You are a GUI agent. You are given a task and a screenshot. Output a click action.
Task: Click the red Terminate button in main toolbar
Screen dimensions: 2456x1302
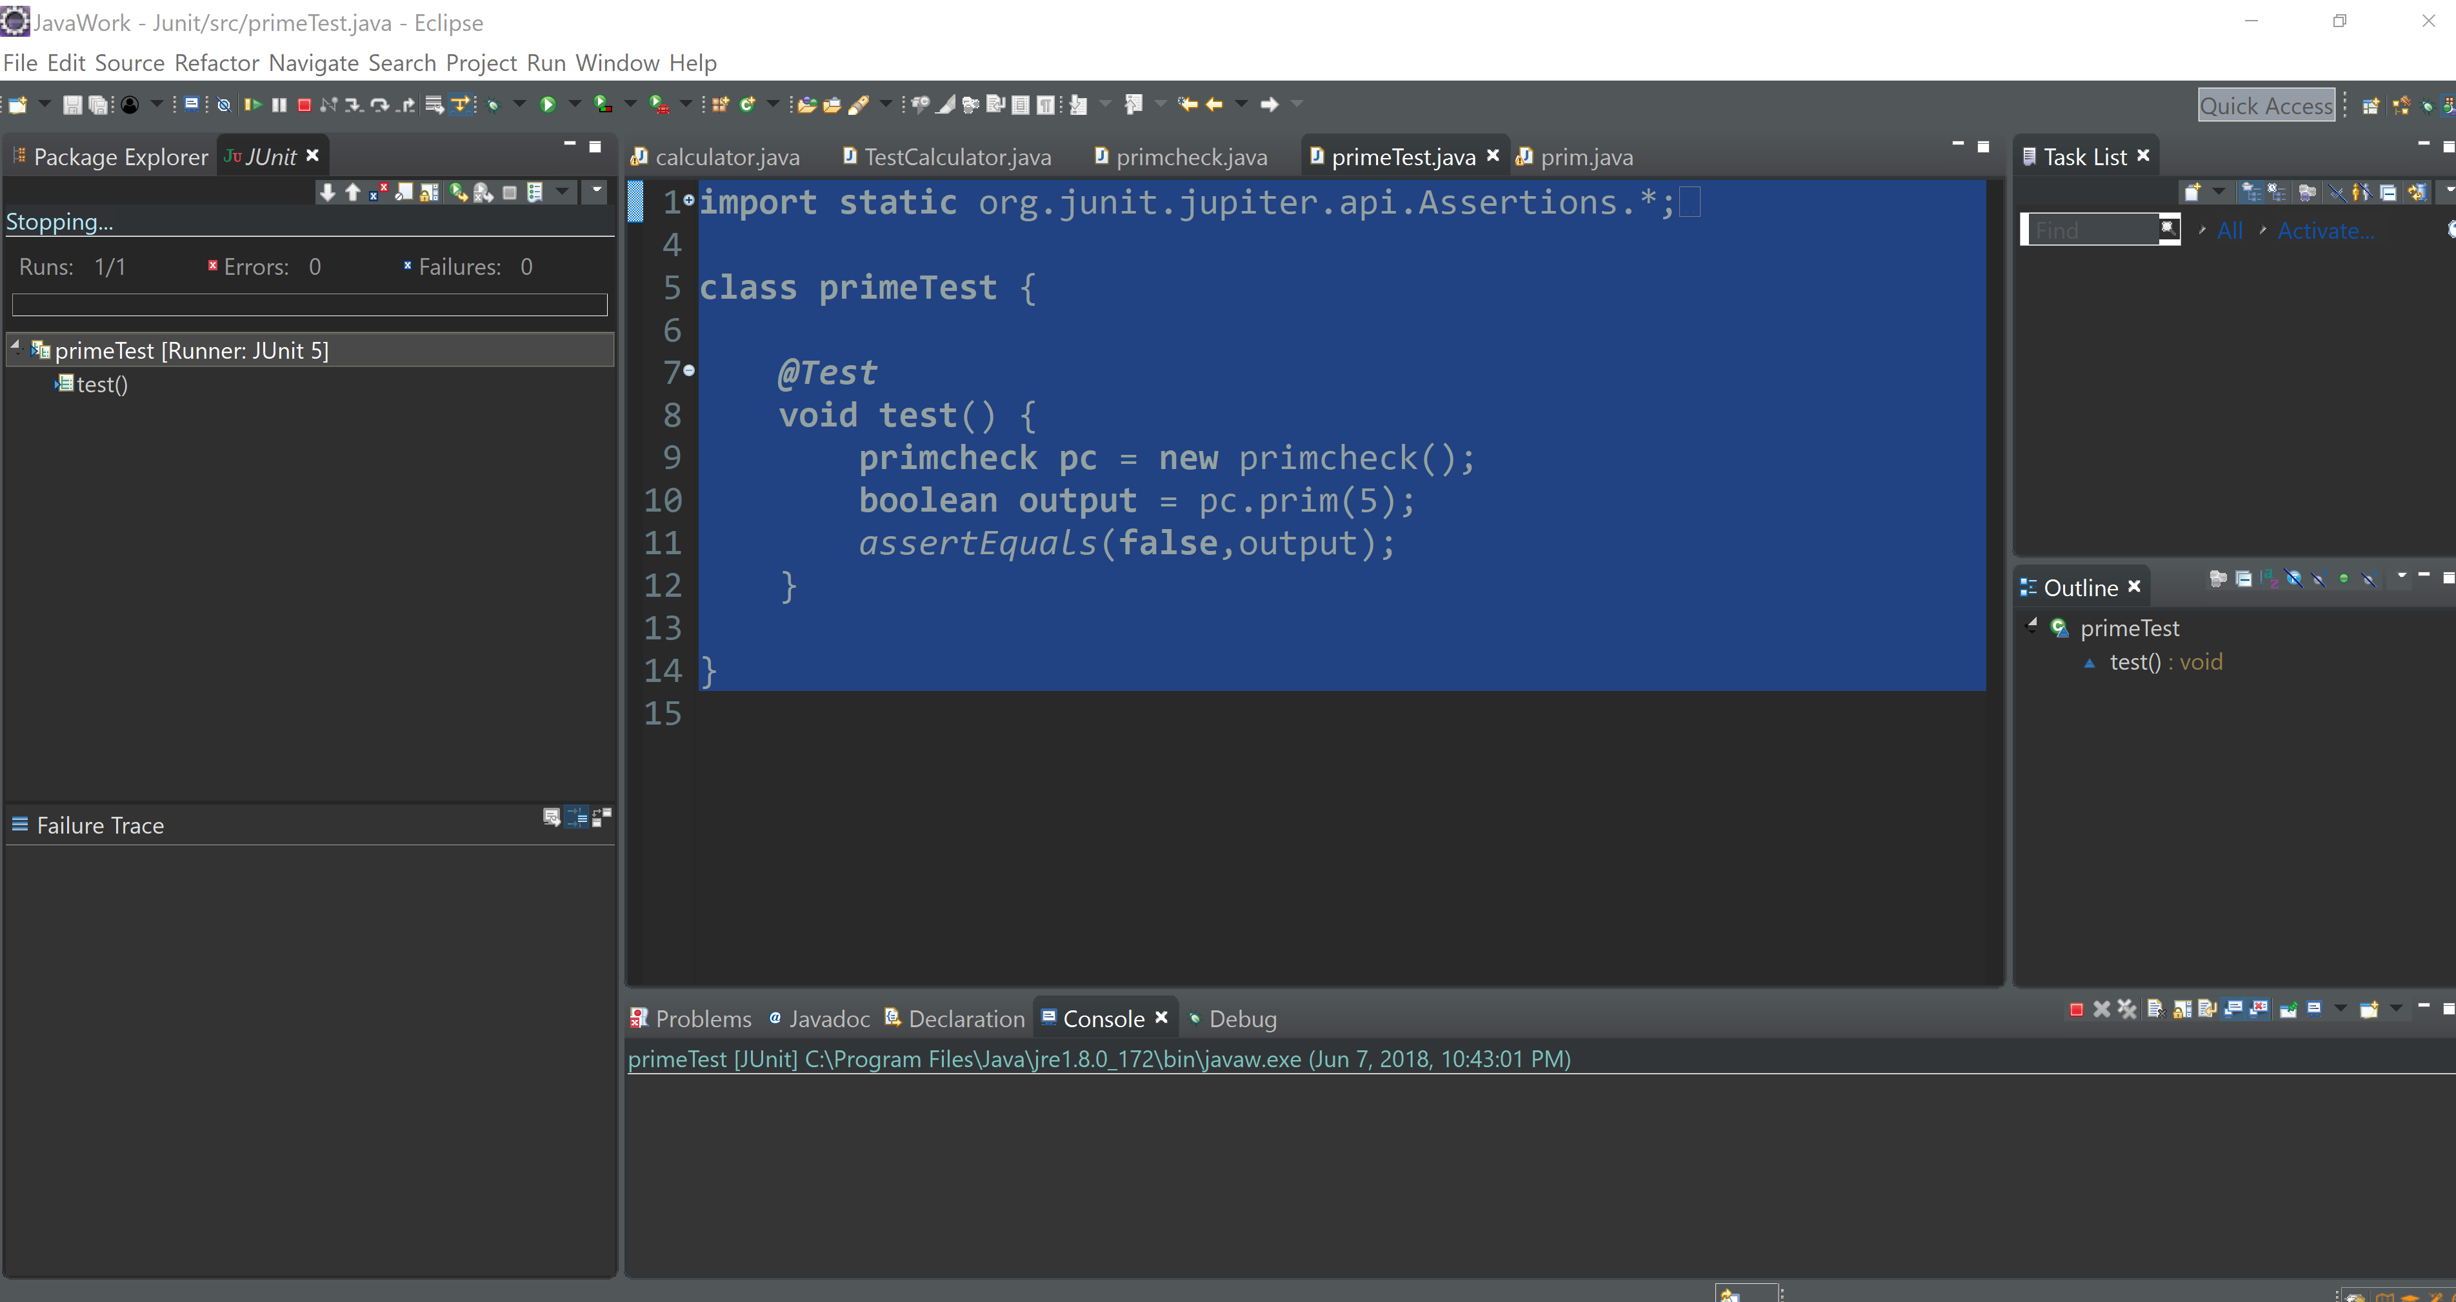304,105
